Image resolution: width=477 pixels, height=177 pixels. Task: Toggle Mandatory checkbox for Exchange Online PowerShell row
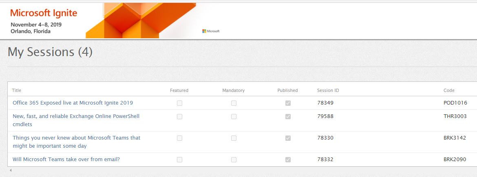pyautogui.click(x=234, y=117)
